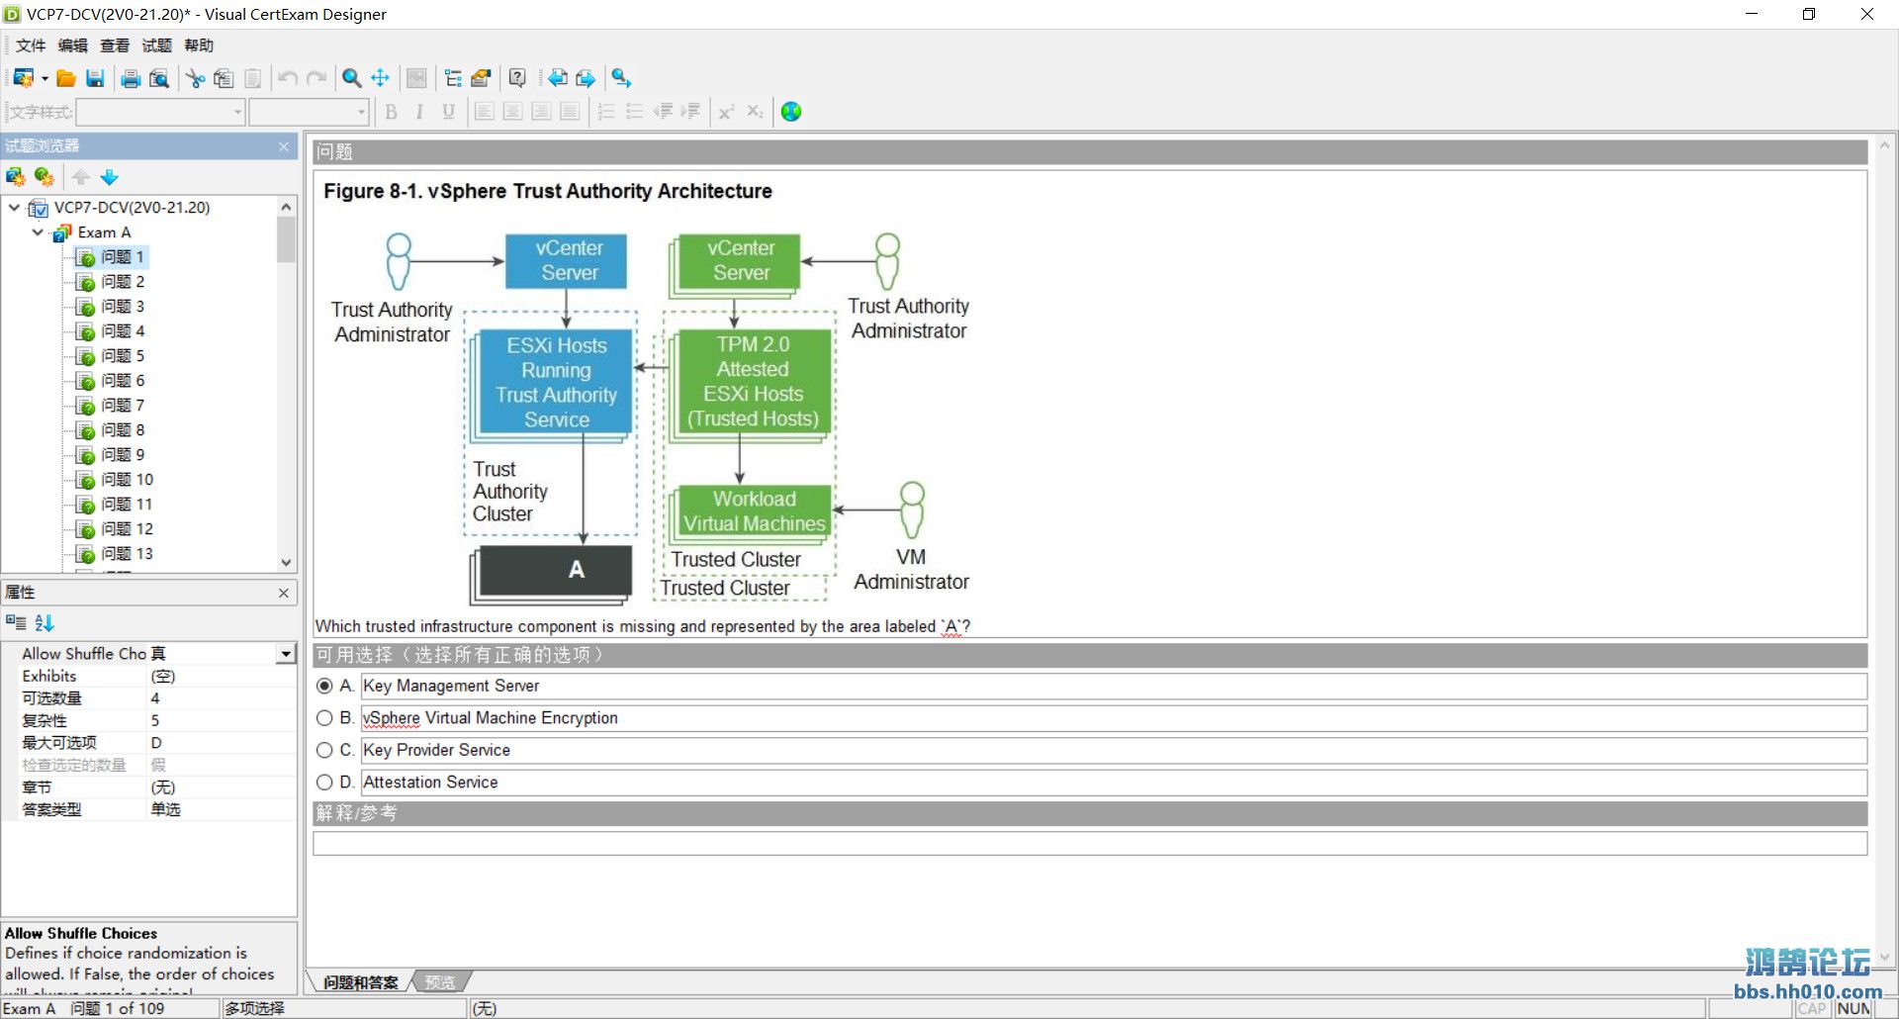Move question up with gray arrow
Image resolution: width=1899 pixels, height=1019 pixels.
[81, 177]
